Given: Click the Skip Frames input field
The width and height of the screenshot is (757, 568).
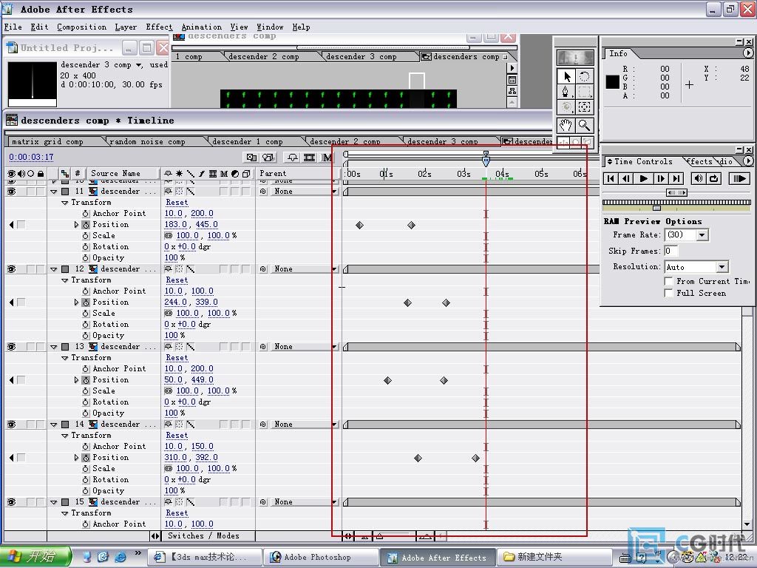Looking at the screenshot, I should (x=671, y=251).
